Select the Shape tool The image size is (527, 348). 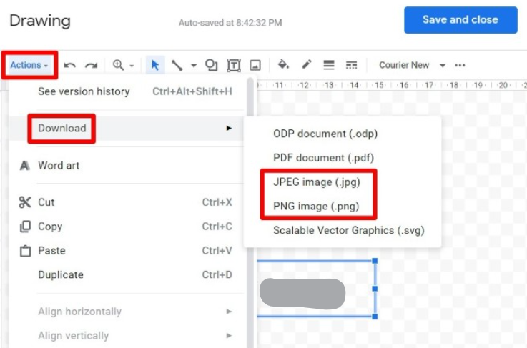(212, 65)
